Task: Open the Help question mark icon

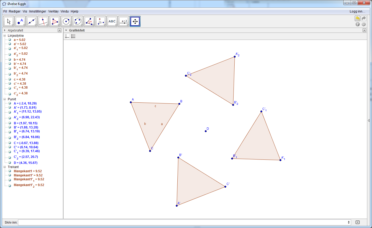Action: pyautogui.click(x=358, y=24)
